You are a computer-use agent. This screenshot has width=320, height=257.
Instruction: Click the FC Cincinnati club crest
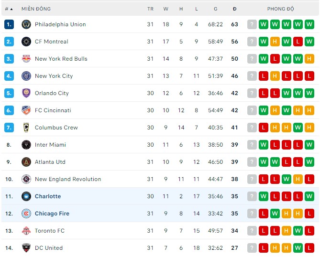click(x=26, y=110)
